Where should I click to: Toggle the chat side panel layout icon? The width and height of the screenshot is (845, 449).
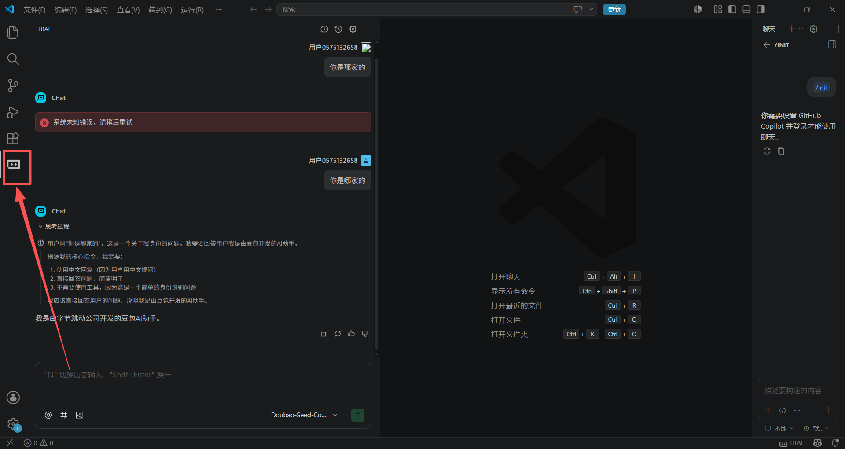[x=832, y=44]
